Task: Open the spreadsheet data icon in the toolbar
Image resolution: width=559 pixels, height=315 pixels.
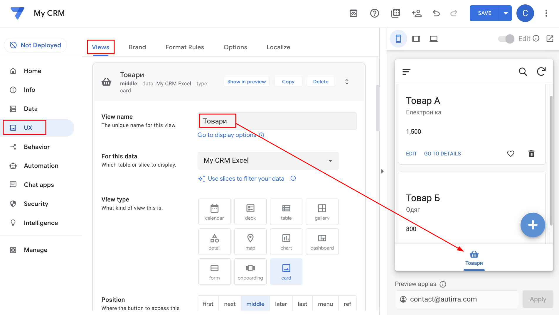Action: coord(396,13)
